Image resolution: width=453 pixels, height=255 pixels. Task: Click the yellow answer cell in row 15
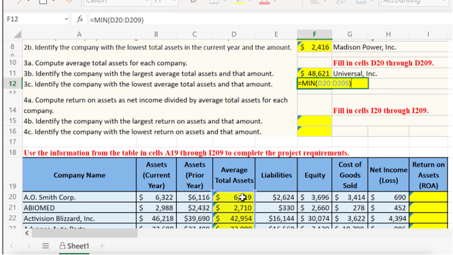[x=315, y=121]
